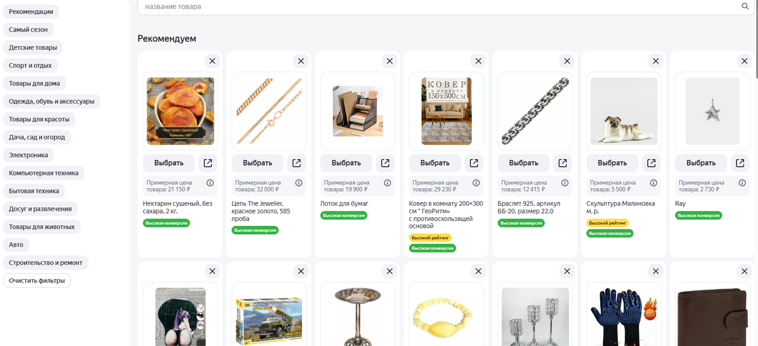Show price info for Ковер в комнату
This screenshot has width=758, height=346.
click(476, 183)
